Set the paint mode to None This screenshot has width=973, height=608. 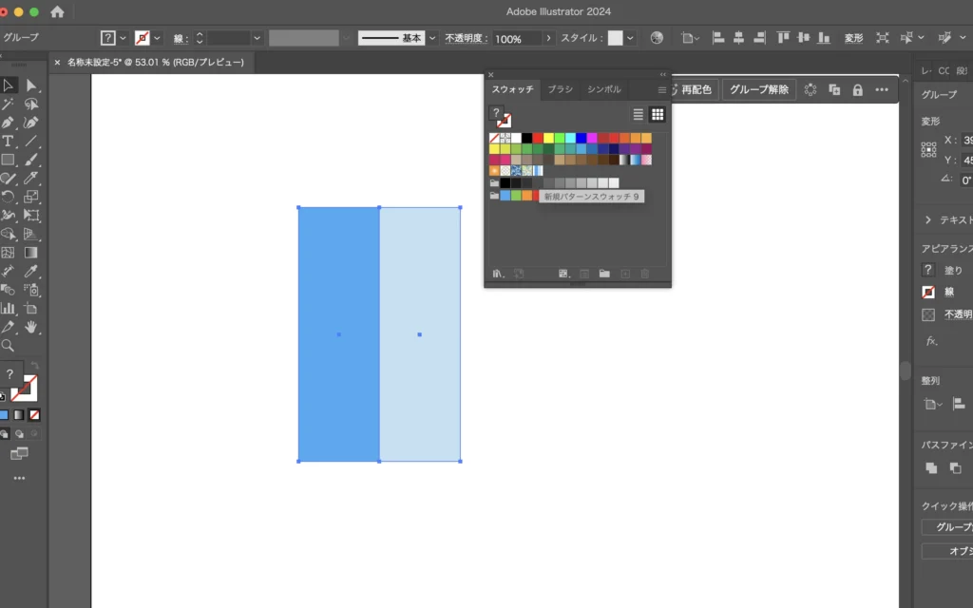[x=34, y=415]
